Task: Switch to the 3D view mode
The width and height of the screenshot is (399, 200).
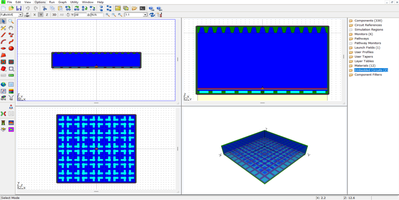Action: [54, 15]
